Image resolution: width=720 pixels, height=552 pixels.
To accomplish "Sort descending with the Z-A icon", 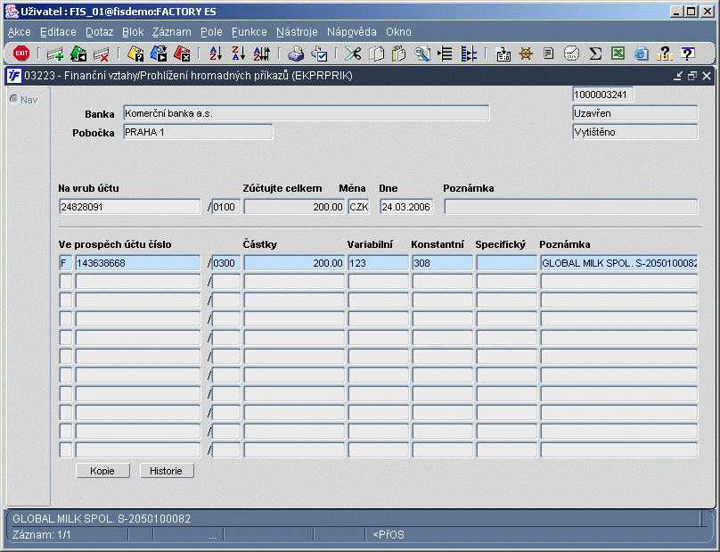I will pyautogui.click(x=239, y=54).
